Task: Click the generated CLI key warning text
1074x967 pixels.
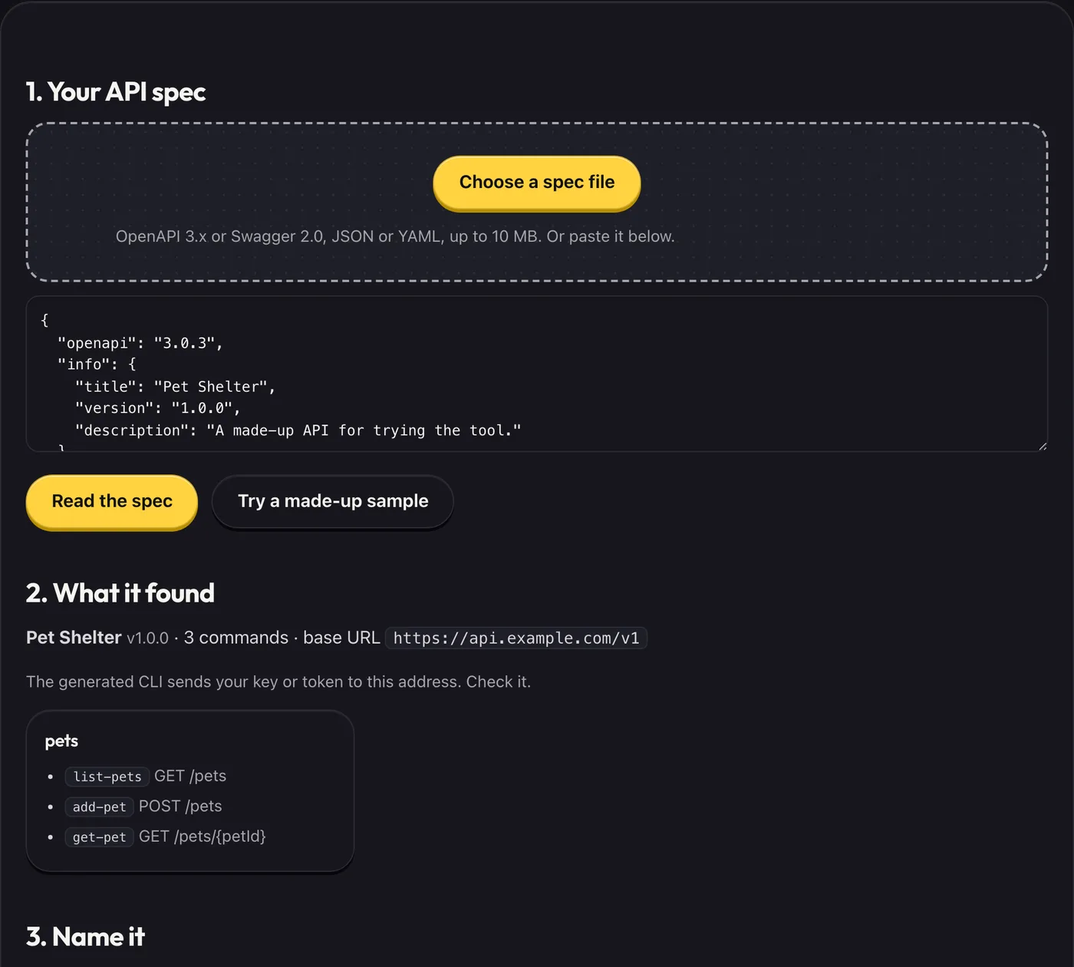Action: pyautogui.click(x=278, y=682)
